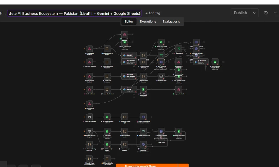
Task: Select the Email/Ticket Processor code node
Action: pos(107,76)
